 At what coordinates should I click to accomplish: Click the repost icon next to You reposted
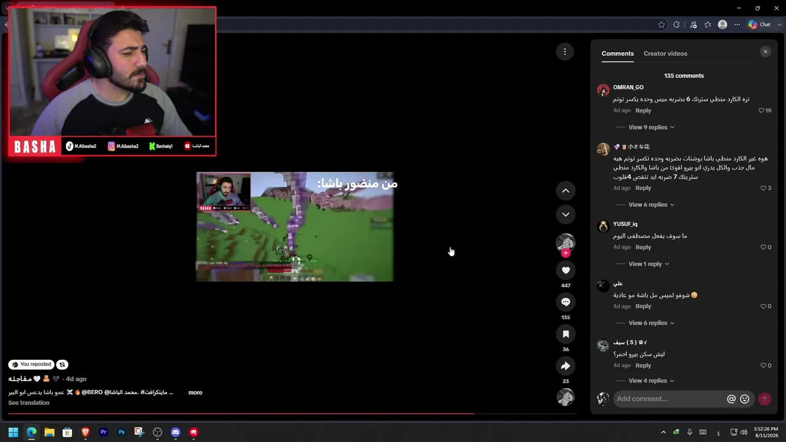coord(62,365)
